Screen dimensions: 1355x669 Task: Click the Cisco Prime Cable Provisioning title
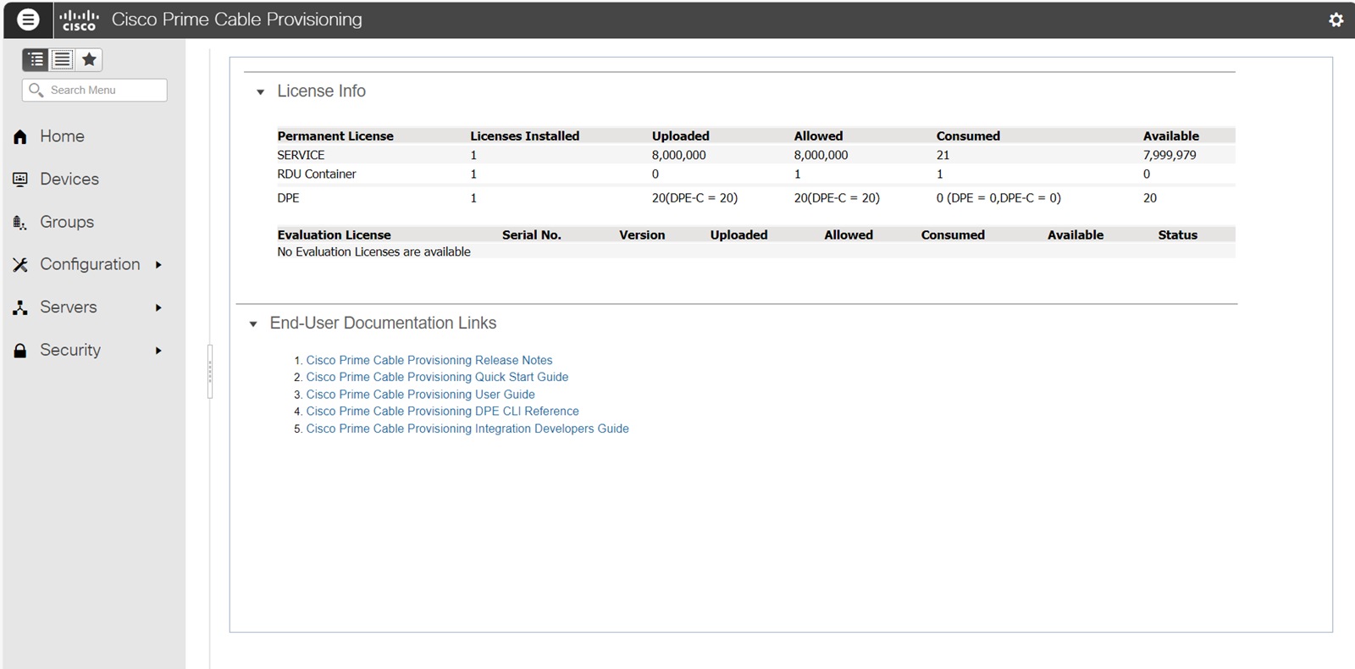point(237,19)
